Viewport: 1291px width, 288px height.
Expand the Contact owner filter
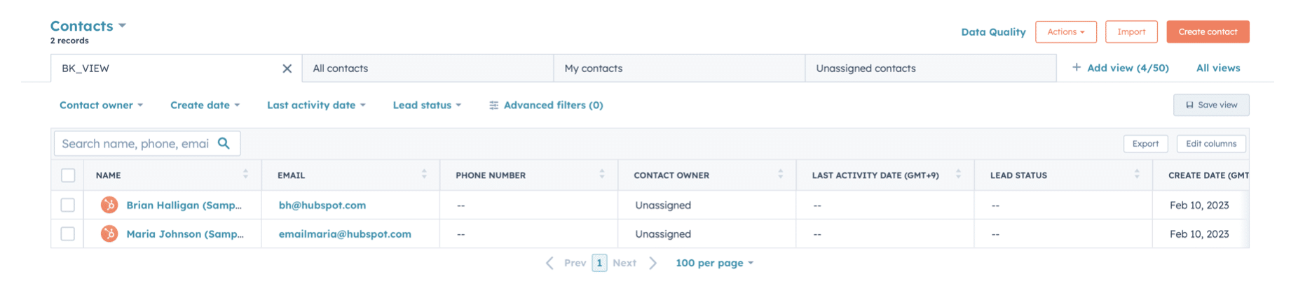point(102,105)
